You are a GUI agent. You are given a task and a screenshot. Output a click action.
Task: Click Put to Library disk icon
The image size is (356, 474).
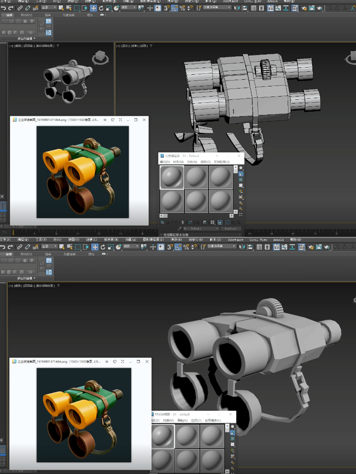click(205, 222)
